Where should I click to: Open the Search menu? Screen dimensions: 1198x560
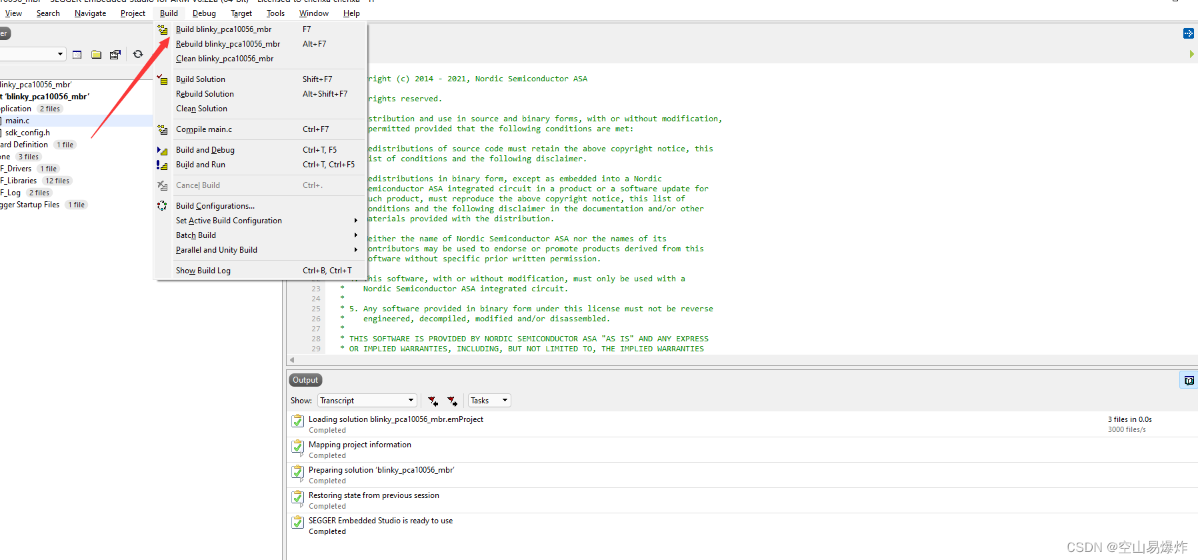(48, 13)
